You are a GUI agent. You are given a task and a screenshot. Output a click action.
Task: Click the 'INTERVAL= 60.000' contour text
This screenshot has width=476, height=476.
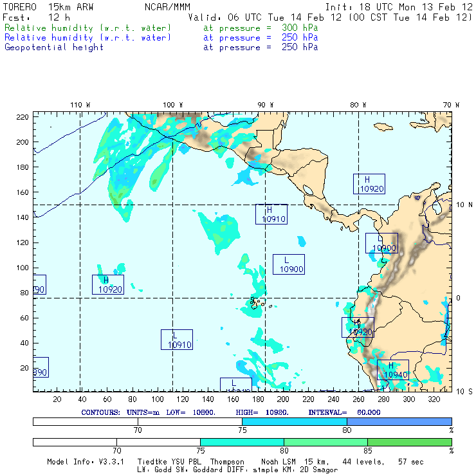click(x=344, y=412)
